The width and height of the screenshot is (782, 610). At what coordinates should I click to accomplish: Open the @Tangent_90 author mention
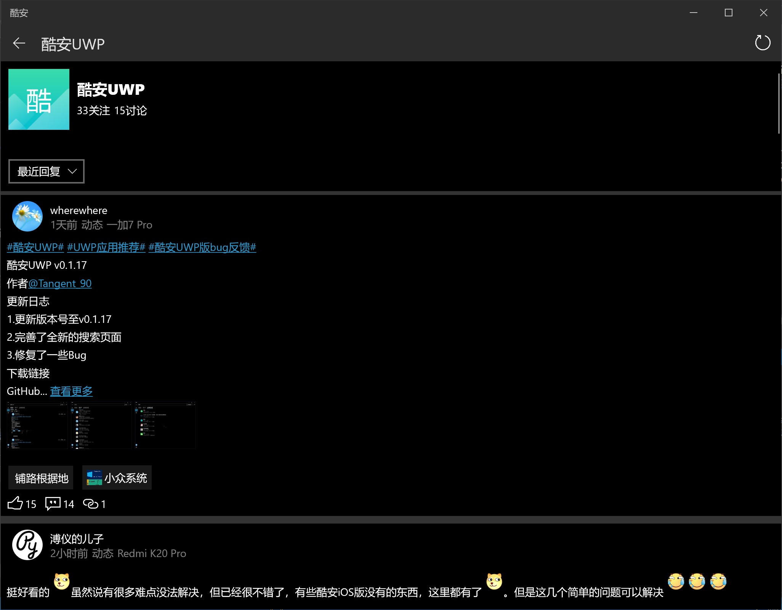(x=60, y=283)
